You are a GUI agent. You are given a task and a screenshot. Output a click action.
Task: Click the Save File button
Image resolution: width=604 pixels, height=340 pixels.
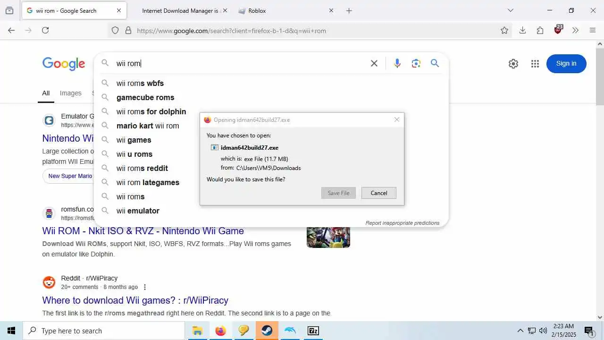[338, 193]
